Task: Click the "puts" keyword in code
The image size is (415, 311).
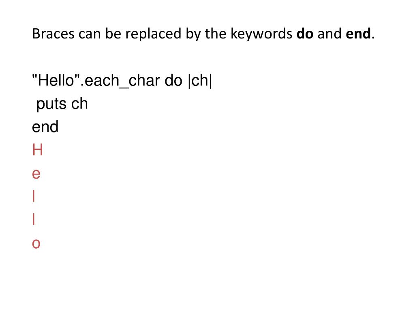Action: pyautogui.click(x=51, y=104)
